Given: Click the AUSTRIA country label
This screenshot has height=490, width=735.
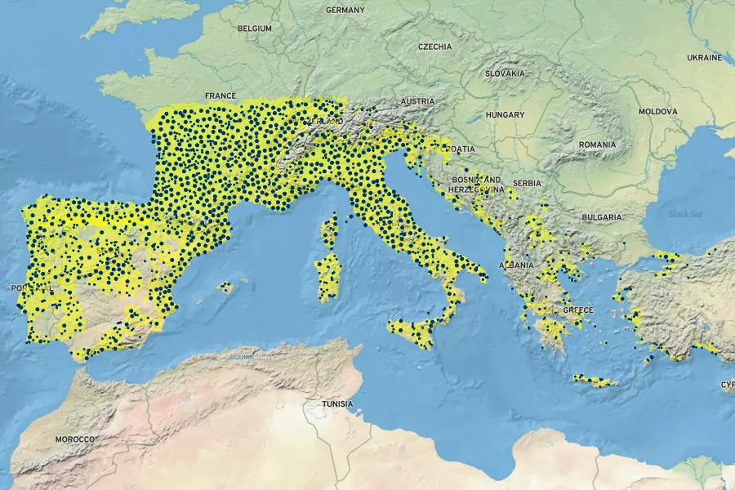Looking at the screenshot, I should click(417, 101).
